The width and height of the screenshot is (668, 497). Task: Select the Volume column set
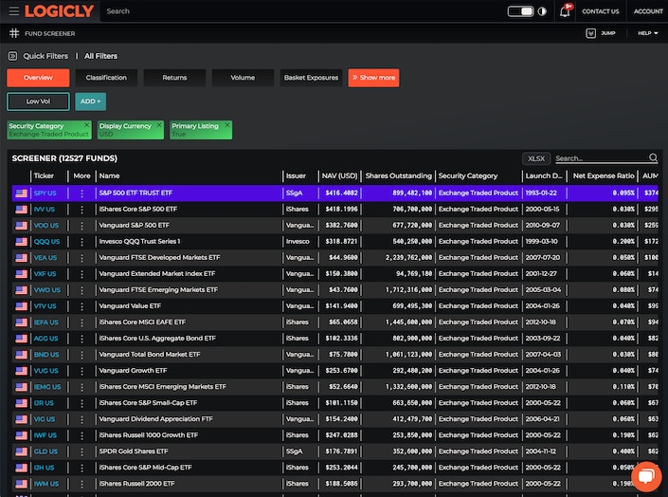[243, 78]
